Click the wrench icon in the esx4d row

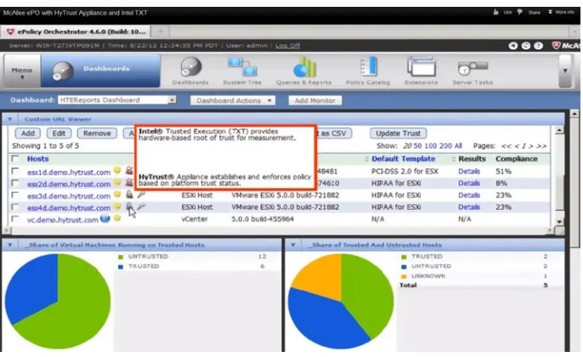pyautogui.click(x=141, y=207)
